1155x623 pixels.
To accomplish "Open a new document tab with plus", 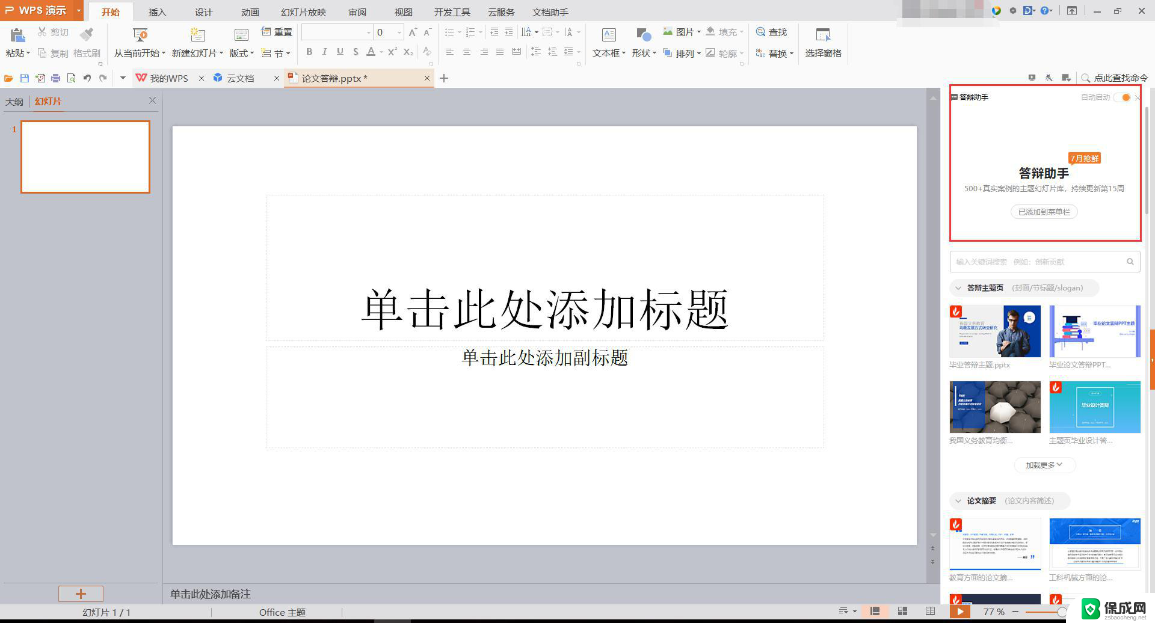I will [x=444, y=78].
